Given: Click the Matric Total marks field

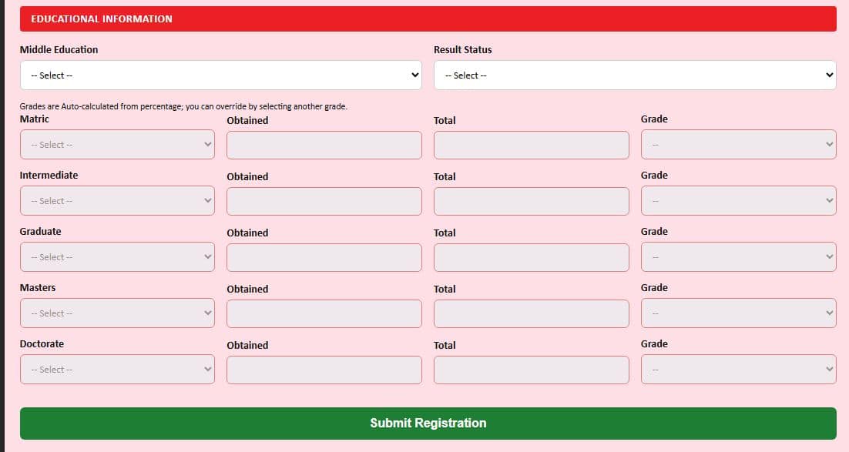Looking at the screenshot, I should click(x=531, y=145).
